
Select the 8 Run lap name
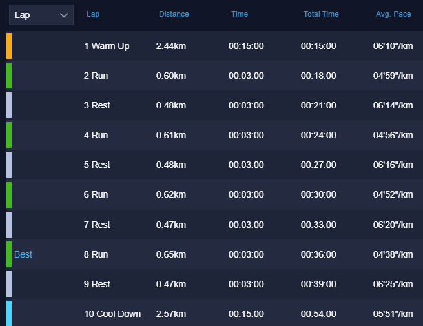point(96,254)
